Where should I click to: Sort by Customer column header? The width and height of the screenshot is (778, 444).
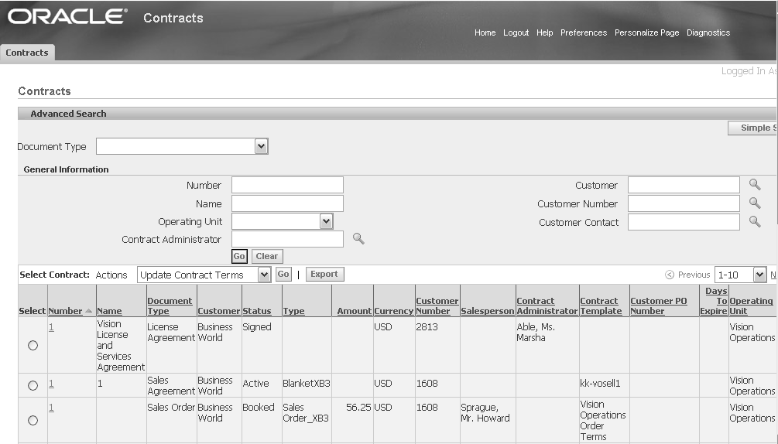click(x=218, y=311)
